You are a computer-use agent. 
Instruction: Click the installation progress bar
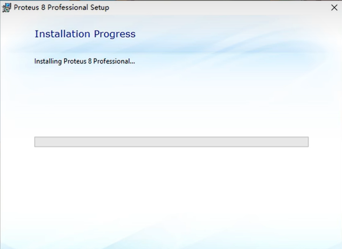tap(171, 142)
